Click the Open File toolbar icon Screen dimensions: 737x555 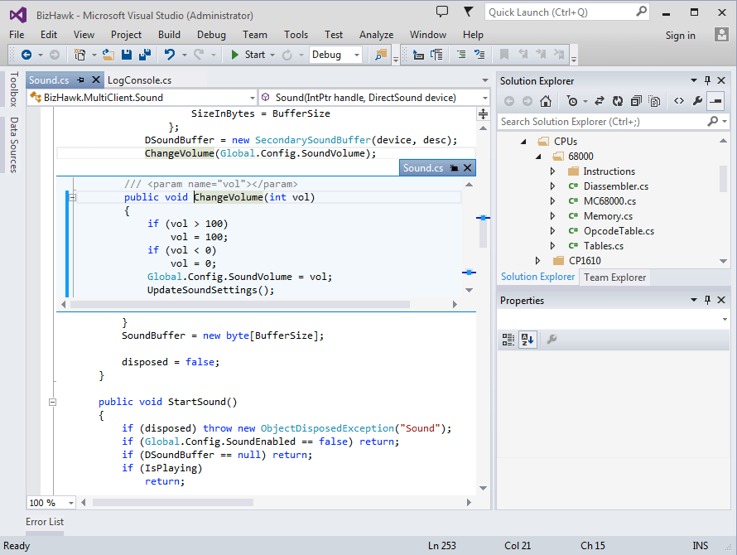[x=108, y=55]
